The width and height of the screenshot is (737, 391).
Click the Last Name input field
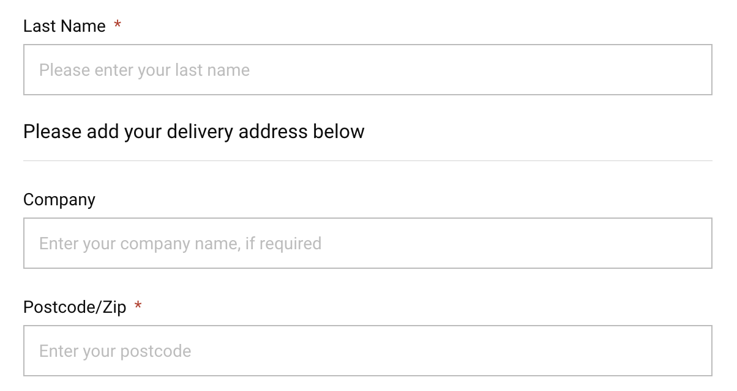pyautogui.click(x=368, y=70)
